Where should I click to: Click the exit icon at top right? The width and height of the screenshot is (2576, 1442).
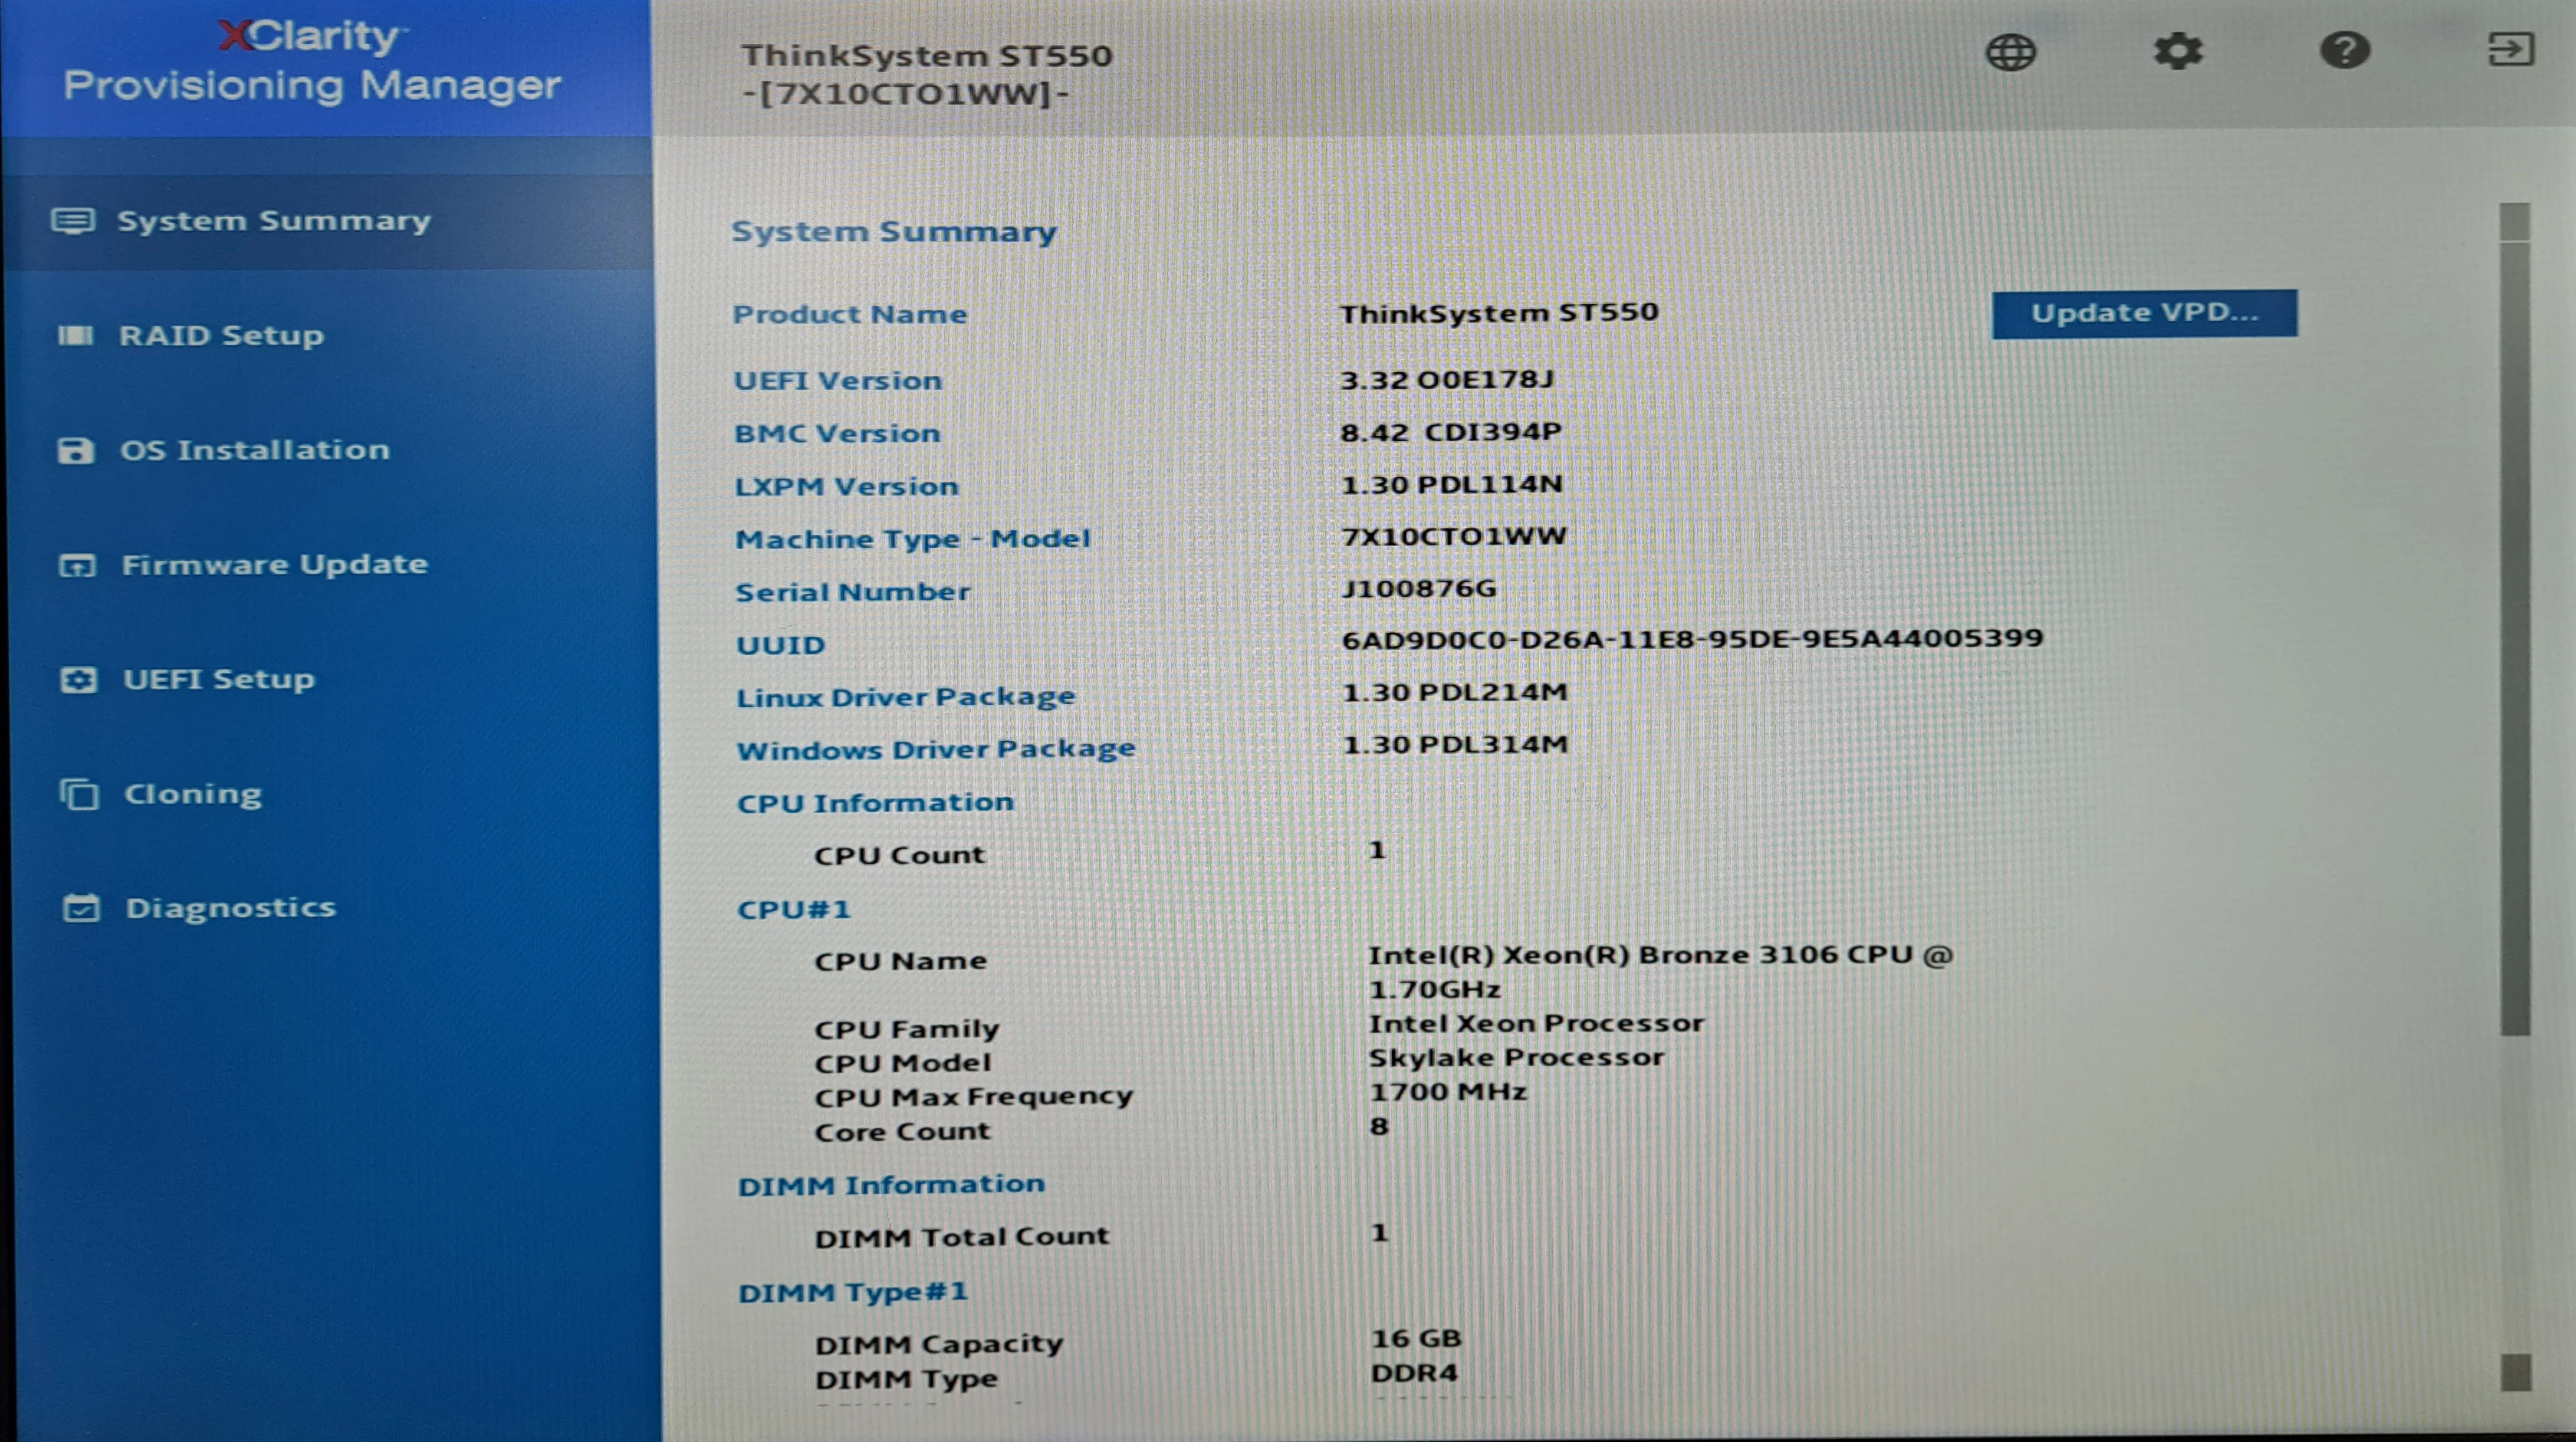pos(2510,49)
